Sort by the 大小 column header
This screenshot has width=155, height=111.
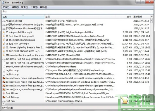[x=124, y=17]
